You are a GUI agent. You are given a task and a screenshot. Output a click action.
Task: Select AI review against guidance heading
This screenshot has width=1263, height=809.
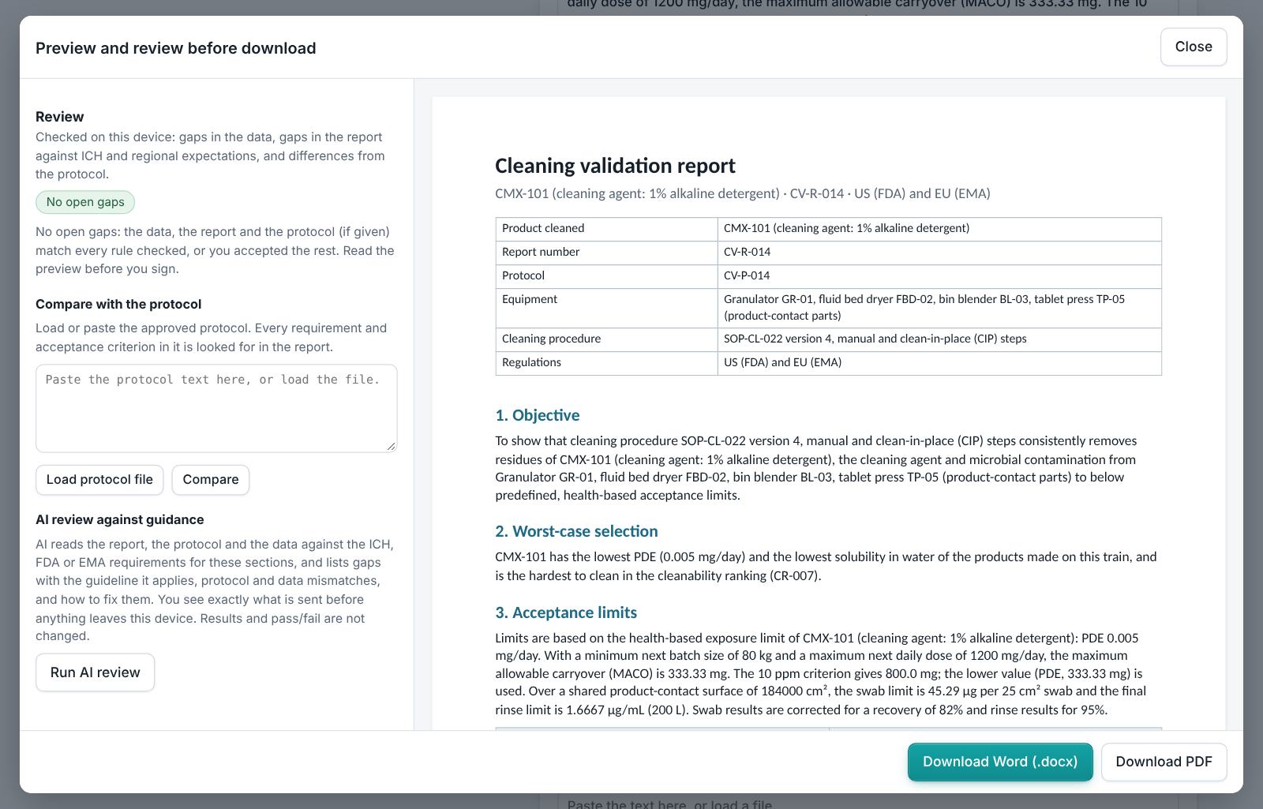pyautogui.click(x=120, y=519)
